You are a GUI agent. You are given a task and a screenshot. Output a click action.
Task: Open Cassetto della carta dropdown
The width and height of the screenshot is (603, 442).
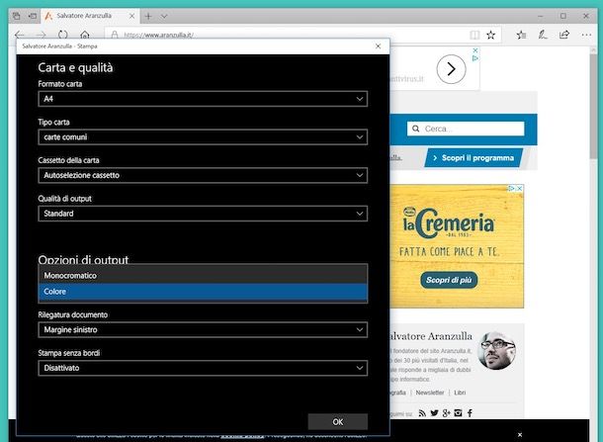pyautogui.click(x=203, y=175)
